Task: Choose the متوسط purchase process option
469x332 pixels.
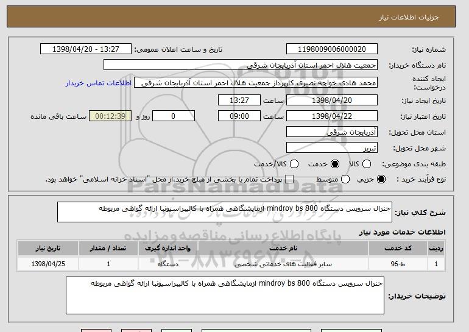Action: click(345, 179)
